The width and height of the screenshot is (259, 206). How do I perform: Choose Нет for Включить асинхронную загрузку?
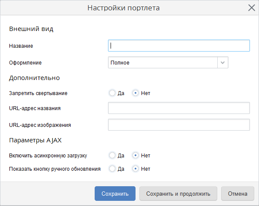(x=136, y=155)
